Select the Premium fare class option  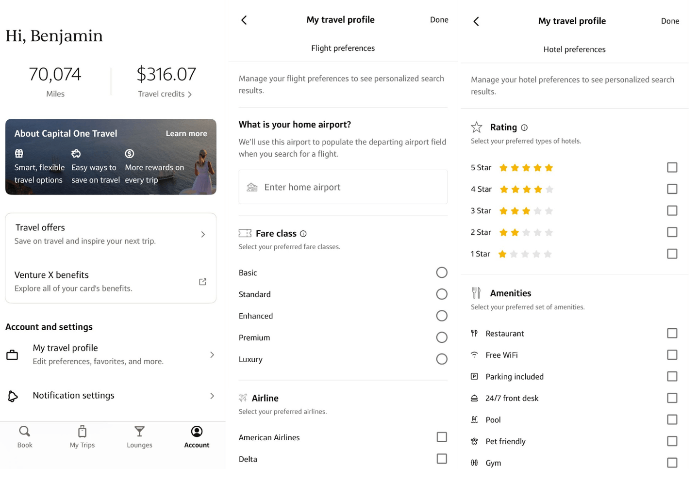441,337
